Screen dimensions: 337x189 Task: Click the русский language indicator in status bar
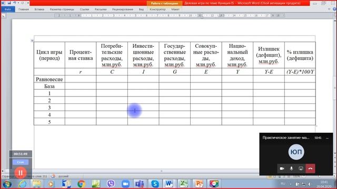click(63, 176)
